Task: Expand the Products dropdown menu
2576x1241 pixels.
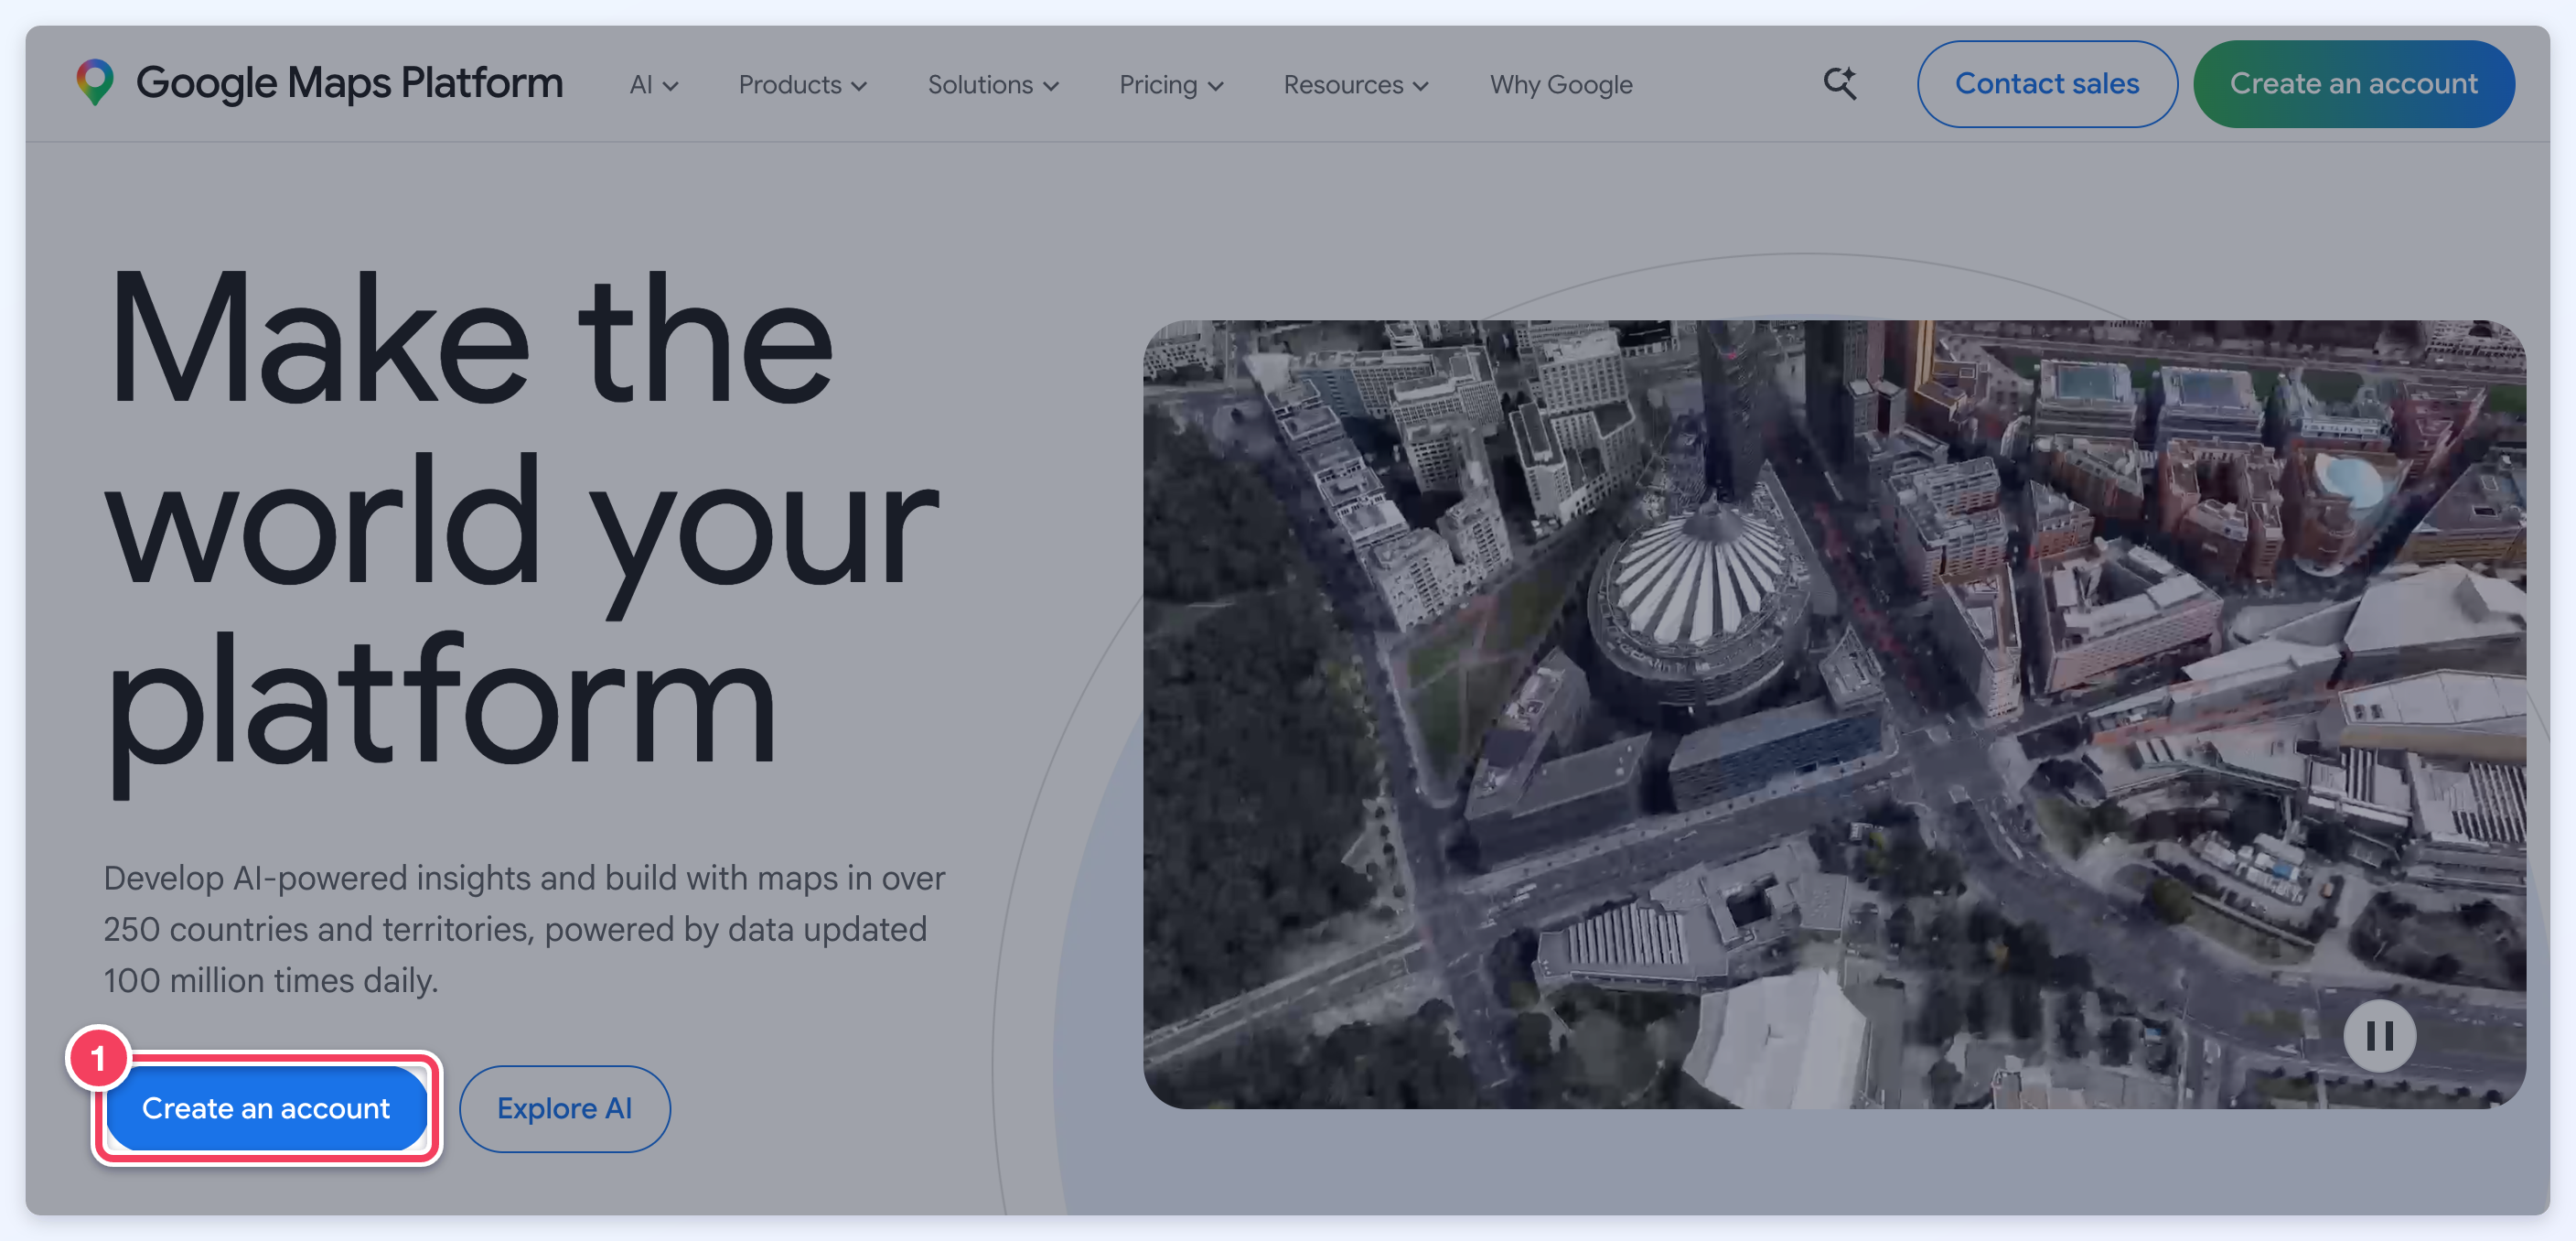Action: [x=802, y=85]
